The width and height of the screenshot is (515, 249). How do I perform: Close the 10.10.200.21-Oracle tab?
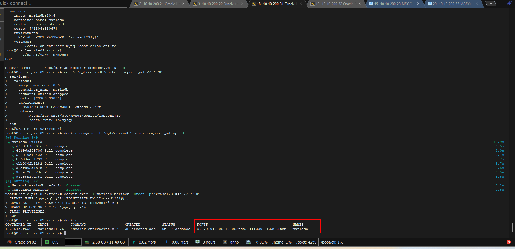pos(183,4)
